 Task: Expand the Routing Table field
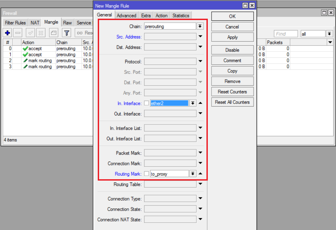pos(200,184)
